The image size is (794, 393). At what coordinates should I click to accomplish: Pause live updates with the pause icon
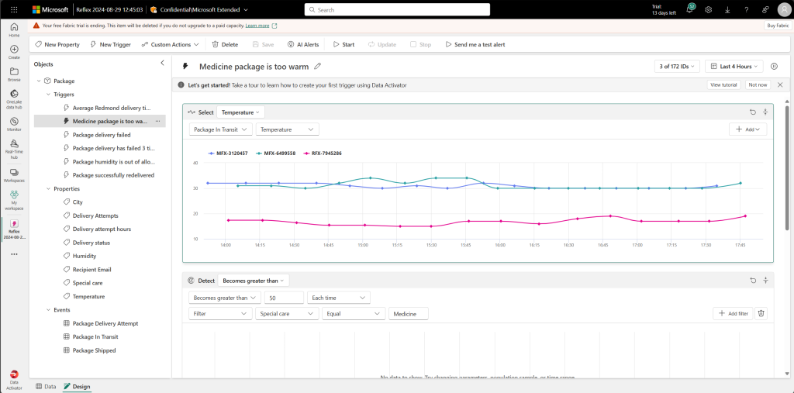coord(774,67)
